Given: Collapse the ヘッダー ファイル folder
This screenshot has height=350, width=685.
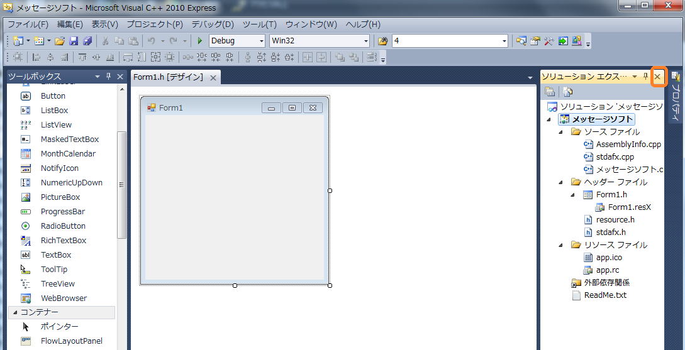Looking at the screenshot, I should click(x=561, y=182).
